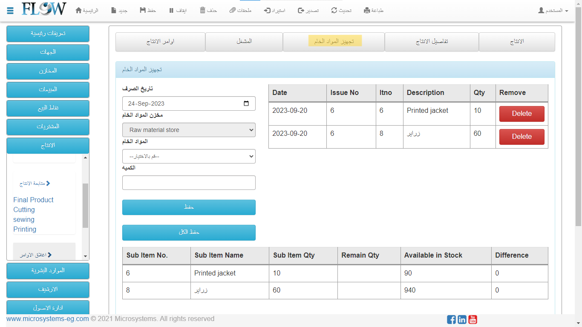This screenshot has height=327, width=582.
Task: Open the Raw material store dropdown
Action: click(189, 130)
